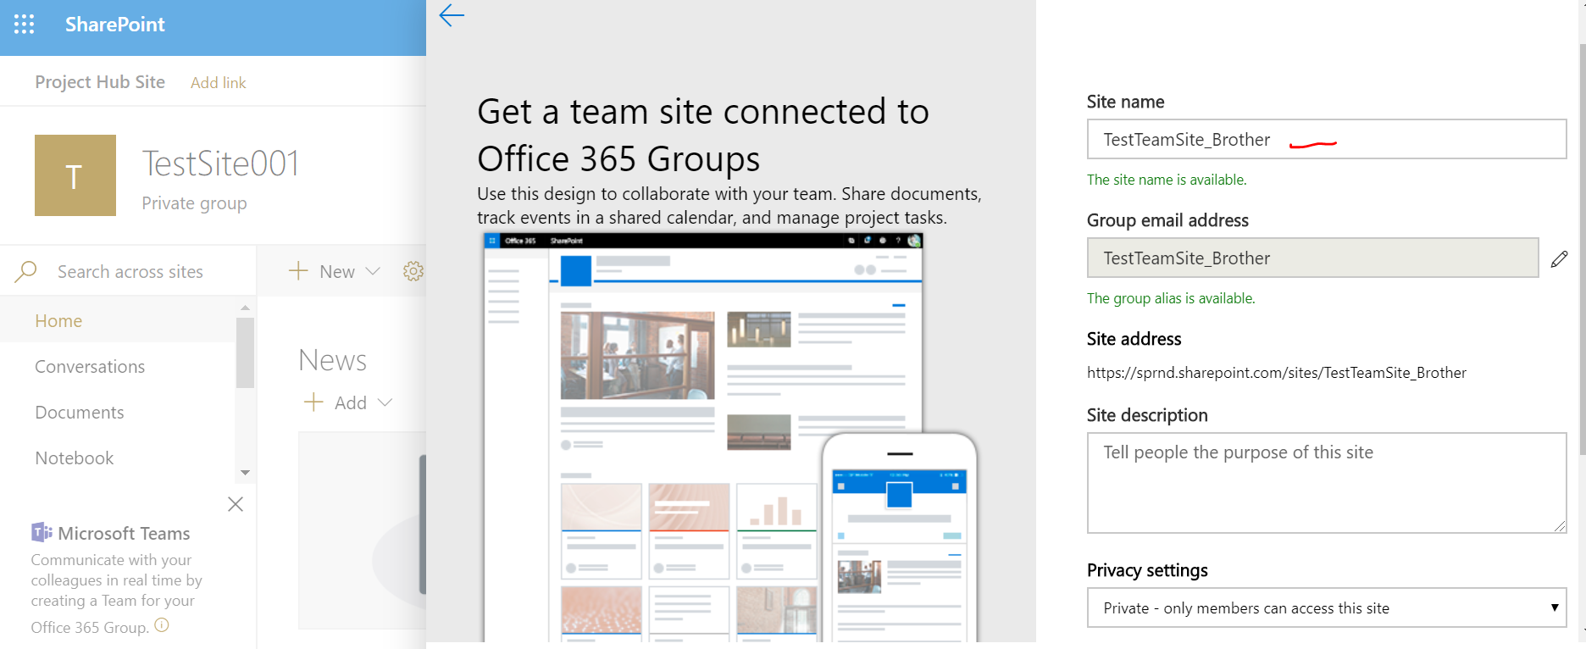1586x649 pixels.
Task: Show info about Office 365 Group
Action: tap(162, 625)
